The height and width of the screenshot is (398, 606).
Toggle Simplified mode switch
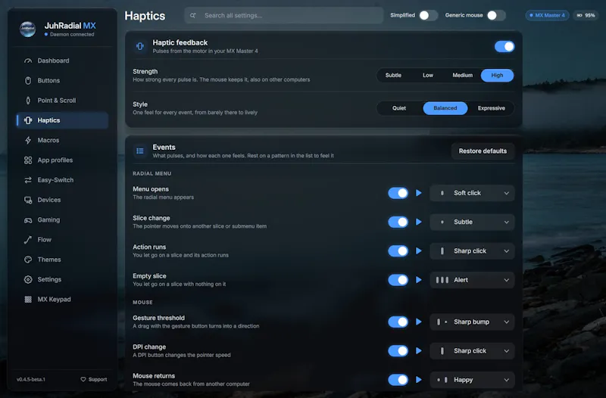[x=428, y=15]
